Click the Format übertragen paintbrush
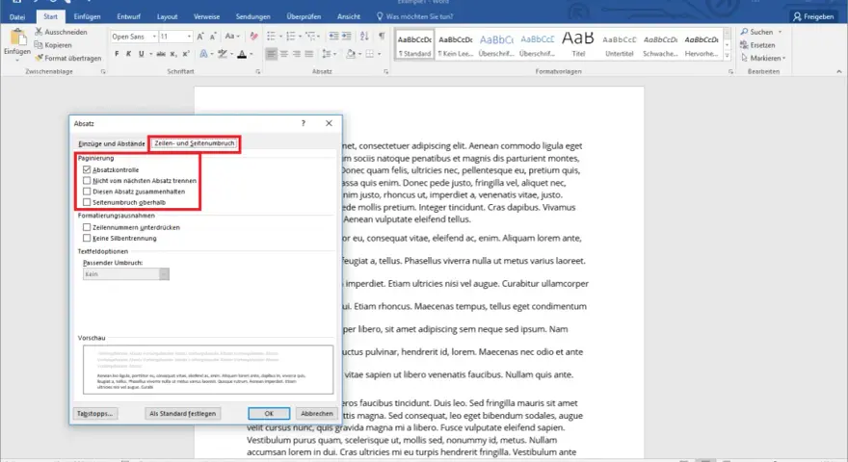848x462 pixels. tap(39, 58)
